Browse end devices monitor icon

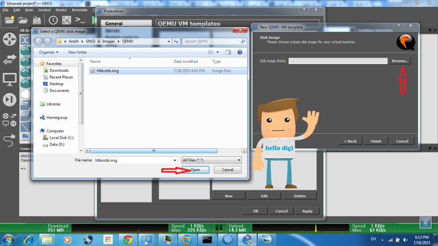point(9,79)
